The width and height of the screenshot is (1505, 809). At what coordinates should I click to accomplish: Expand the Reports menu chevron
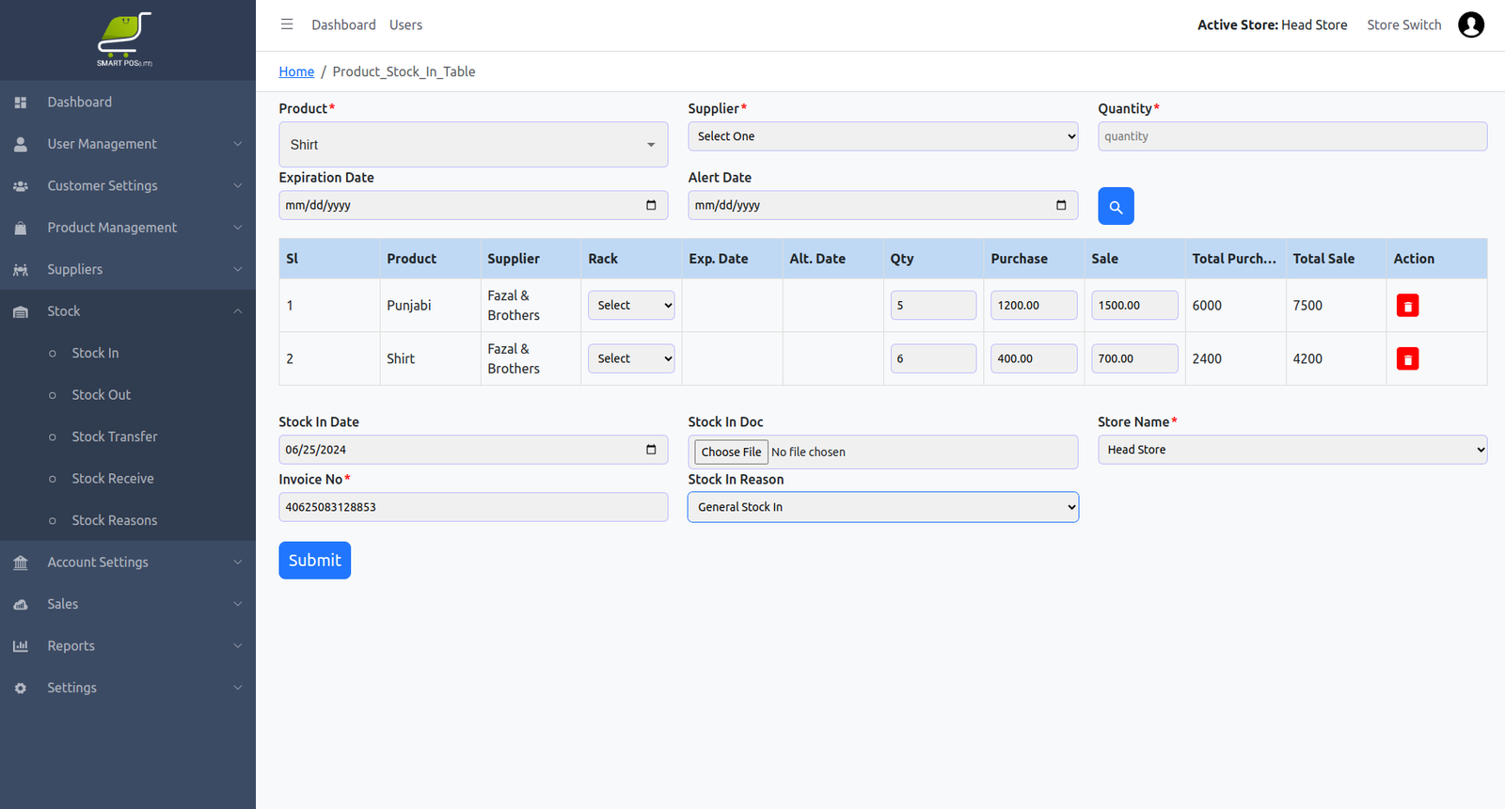[x=238, y=645]
